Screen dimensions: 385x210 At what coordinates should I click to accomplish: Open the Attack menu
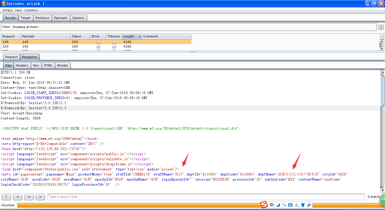(x=8, y=10)
